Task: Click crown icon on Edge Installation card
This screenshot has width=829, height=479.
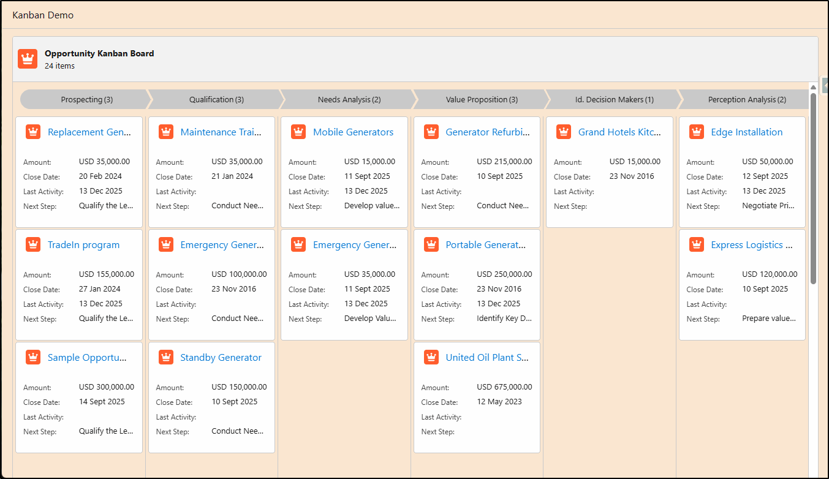Action: point(697,132)
